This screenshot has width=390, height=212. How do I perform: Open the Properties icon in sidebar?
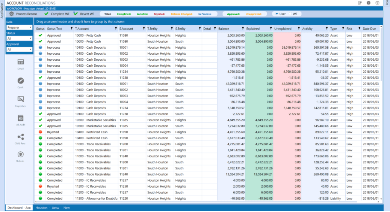tap(21, 99)
